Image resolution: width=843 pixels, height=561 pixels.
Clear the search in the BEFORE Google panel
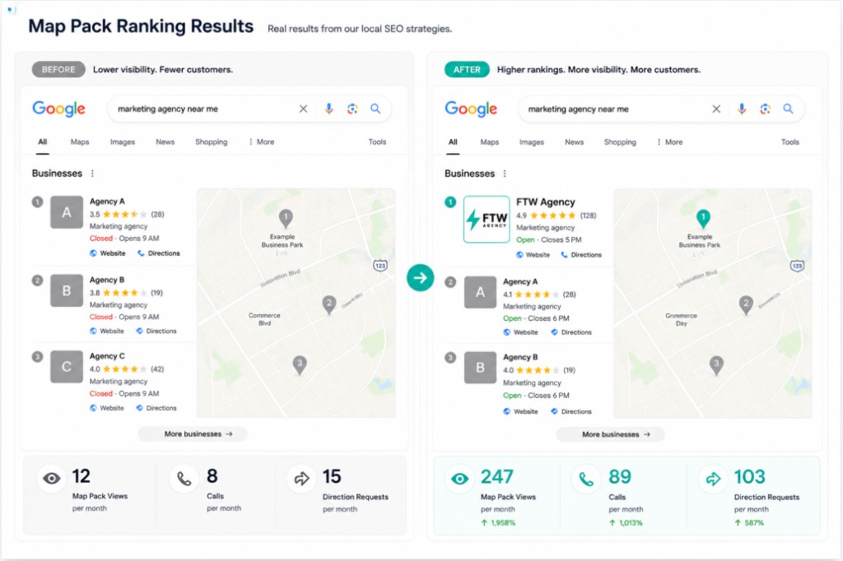click(303, 109)
